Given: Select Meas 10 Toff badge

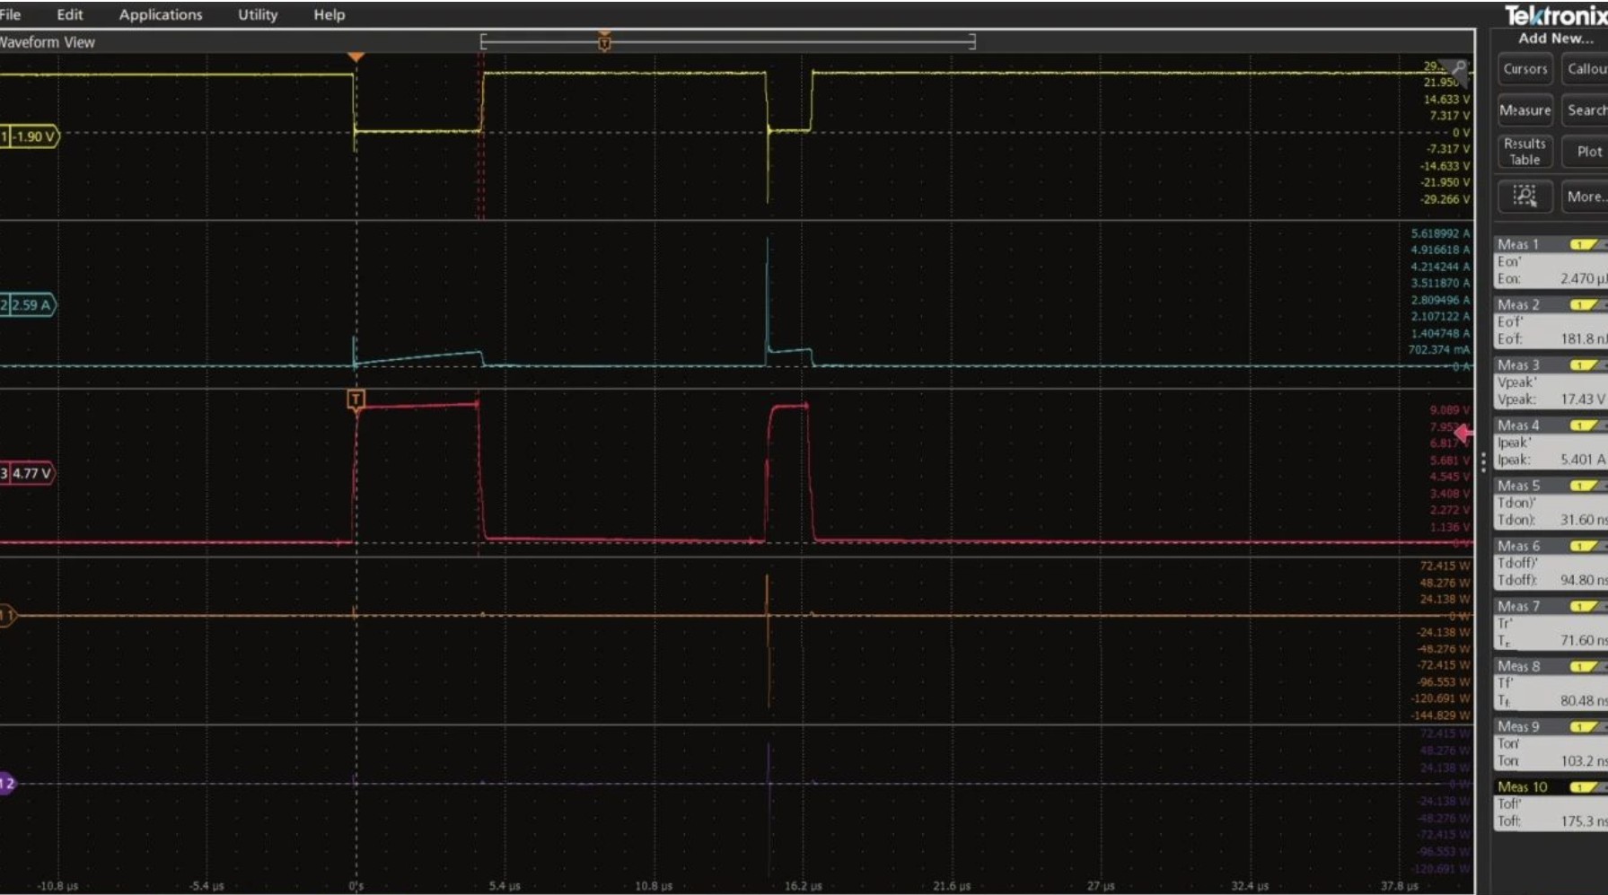Looking at the screenshot, I should coord(1551,803).
